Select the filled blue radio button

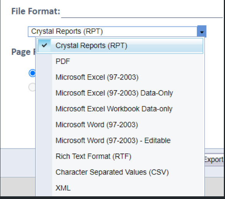(x=32, y=73)
